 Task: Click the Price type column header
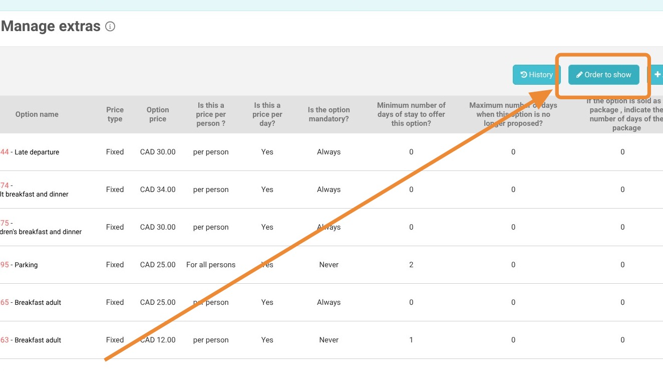click(115, 114)
